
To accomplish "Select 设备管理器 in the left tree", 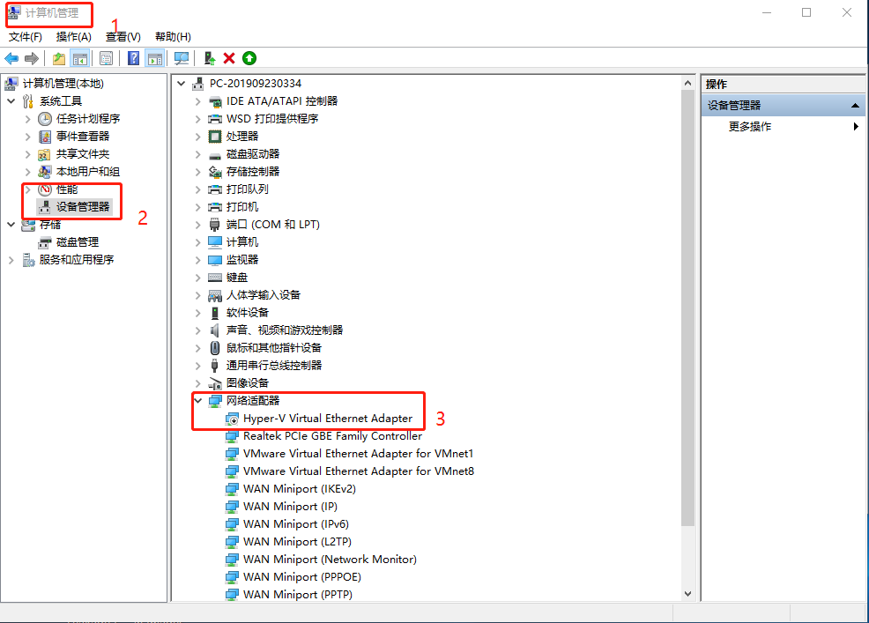I will (x=83, y=207).
